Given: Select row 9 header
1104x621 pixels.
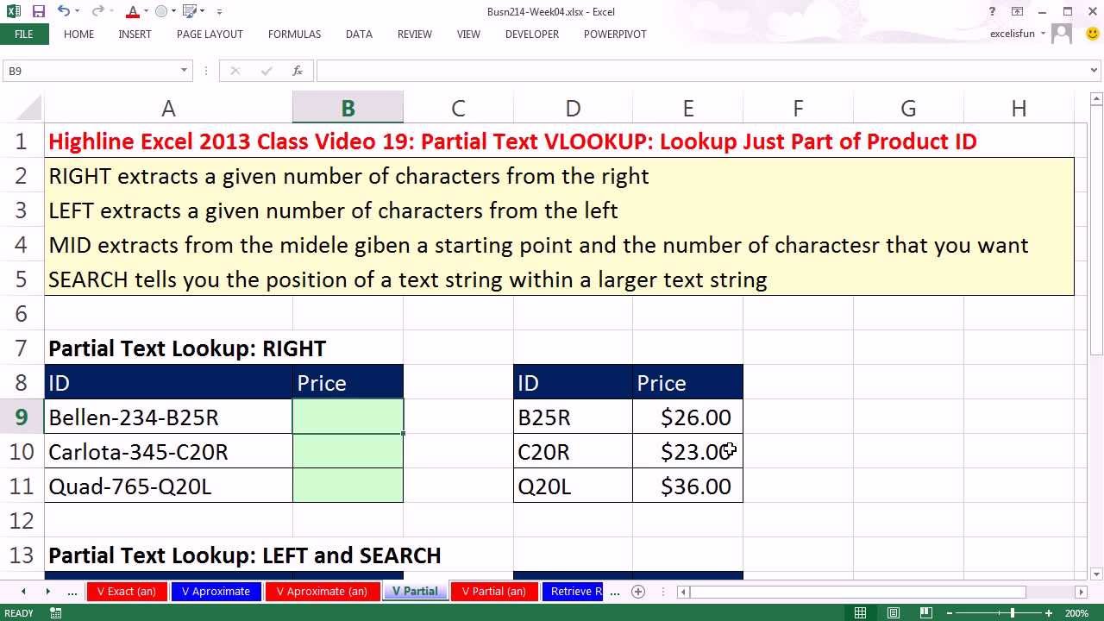Looking at the screenshot, I should 22,417.
